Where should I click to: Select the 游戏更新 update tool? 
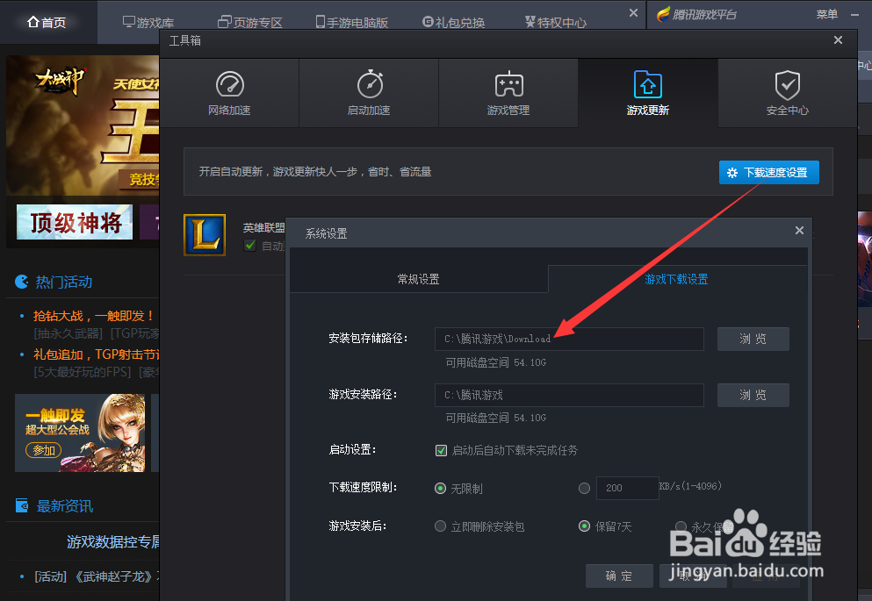click(x=648, y=92)
